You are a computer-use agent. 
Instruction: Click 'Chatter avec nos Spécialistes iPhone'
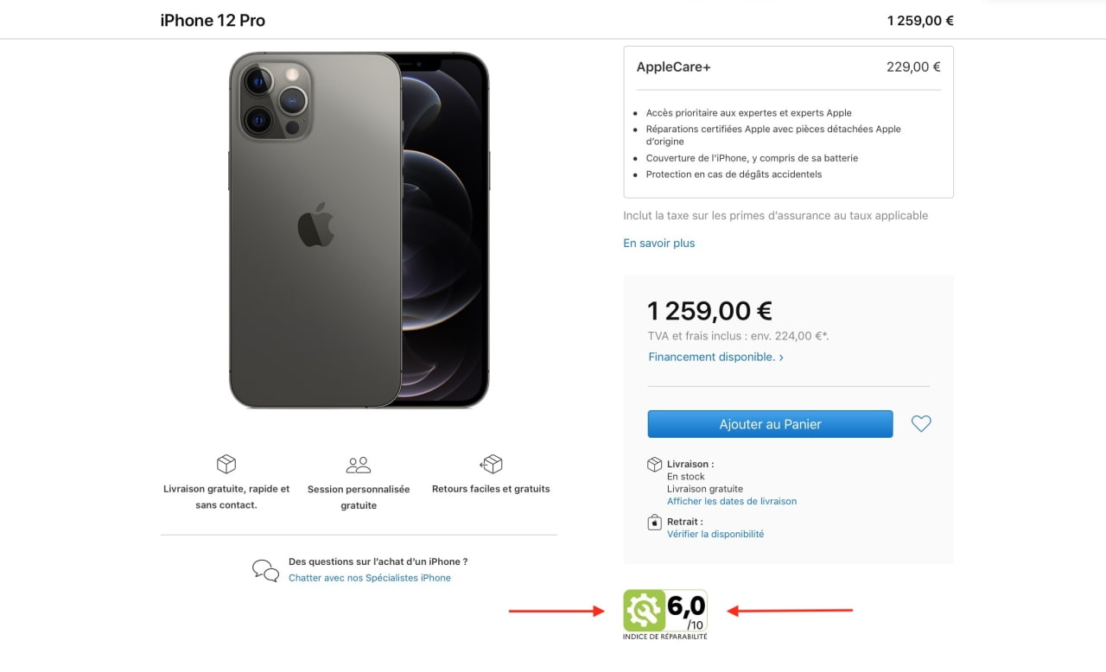370,577
